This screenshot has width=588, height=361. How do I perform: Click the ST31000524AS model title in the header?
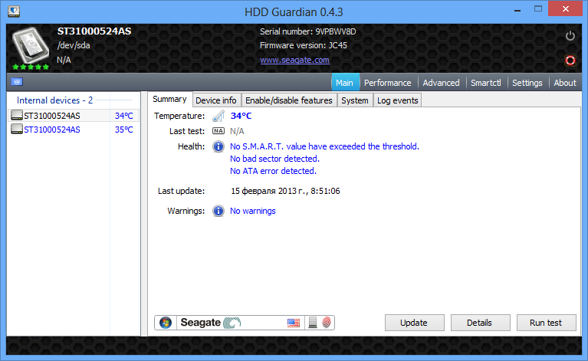pyautogui.click(x=94, y=31)
